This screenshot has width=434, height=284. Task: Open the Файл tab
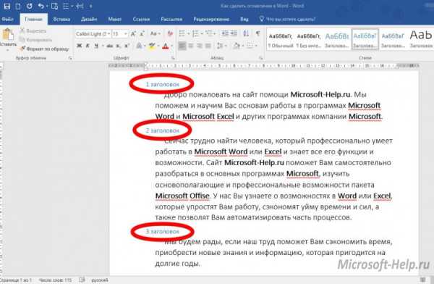(7, 19)
